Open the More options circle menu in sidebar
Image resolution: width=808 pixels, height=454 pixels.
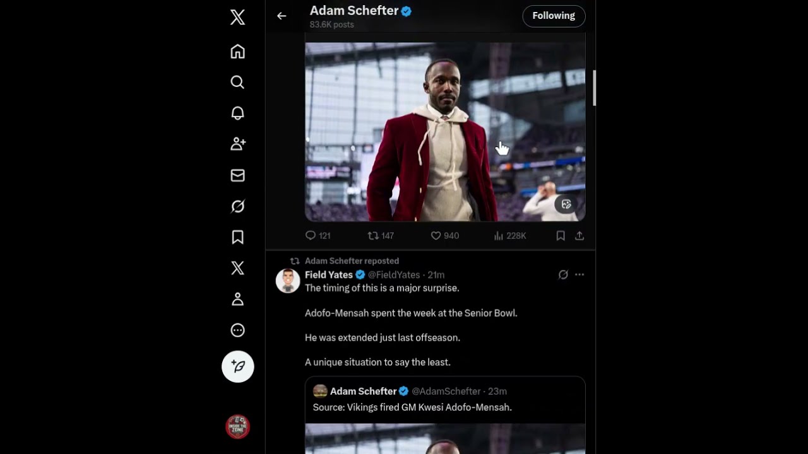click(237, 330)
